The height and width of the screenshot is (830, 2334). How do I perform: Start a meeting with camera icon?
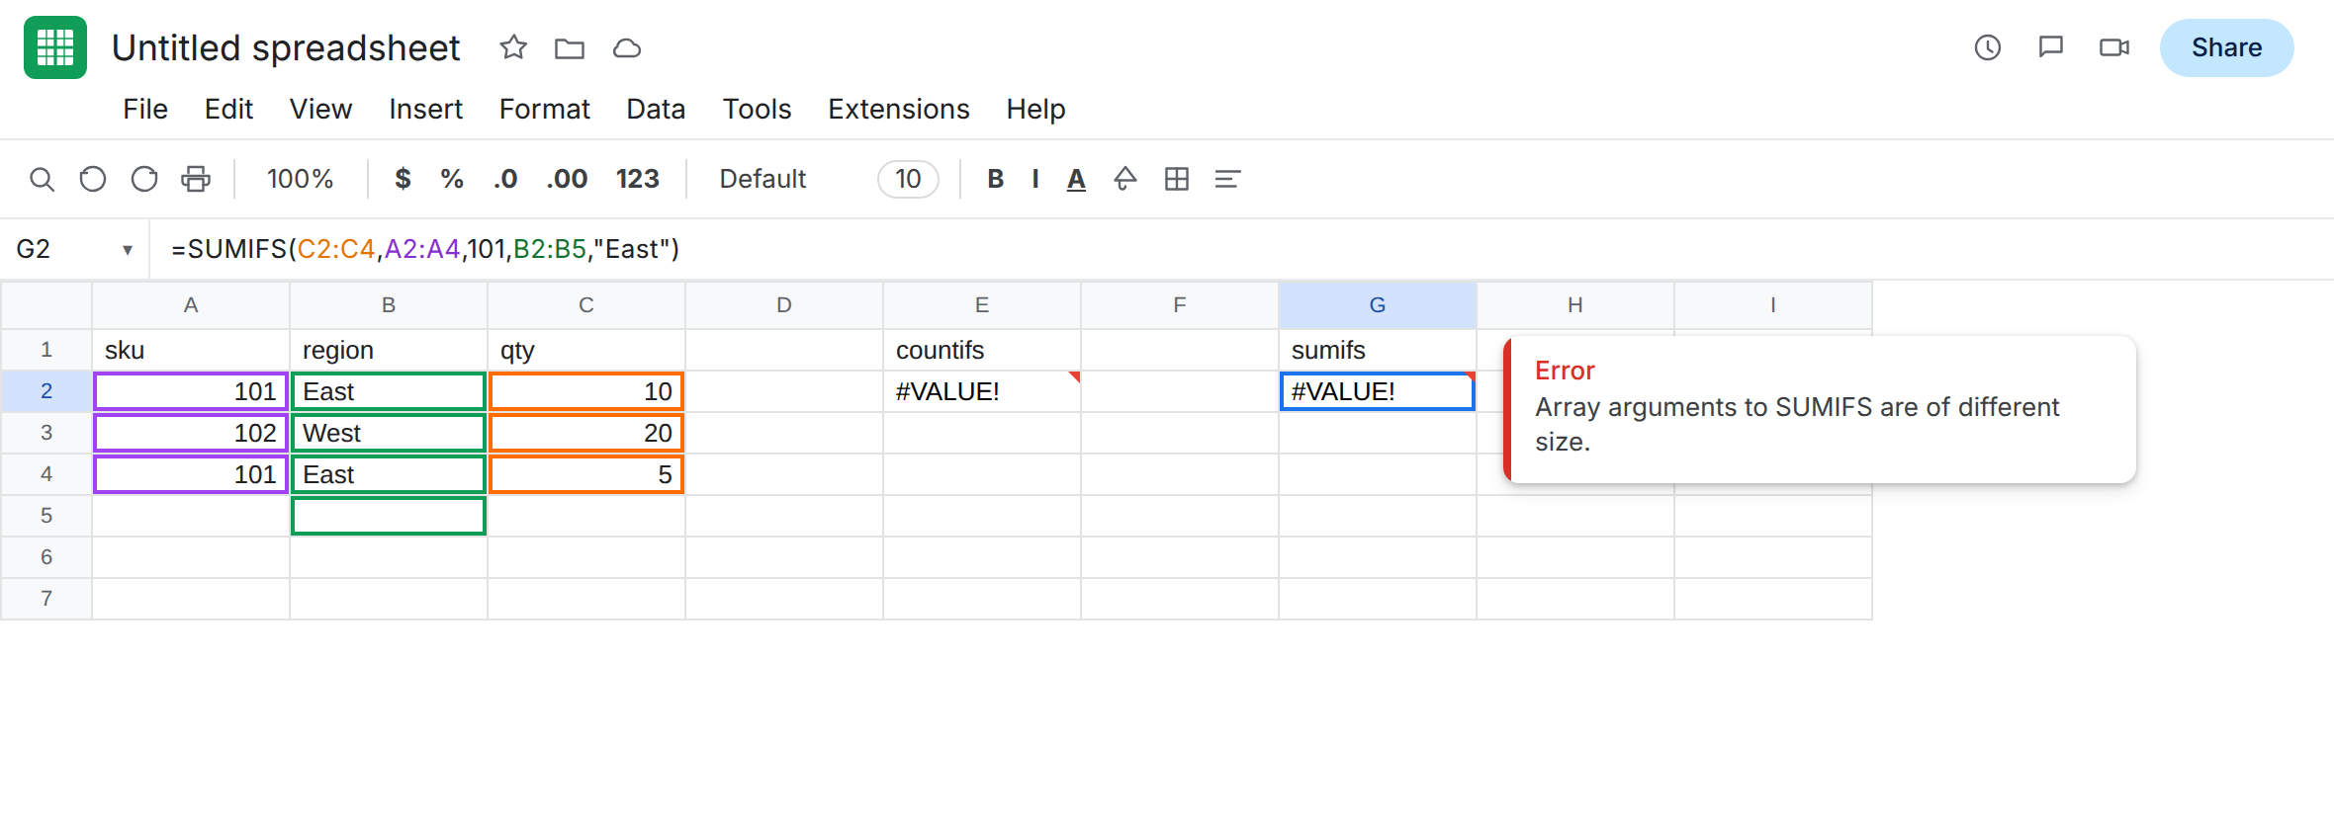pos(2114,47)
